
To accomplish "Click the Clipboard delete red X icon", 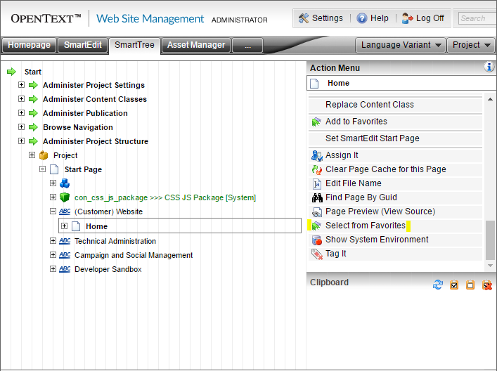I will 487,285.
